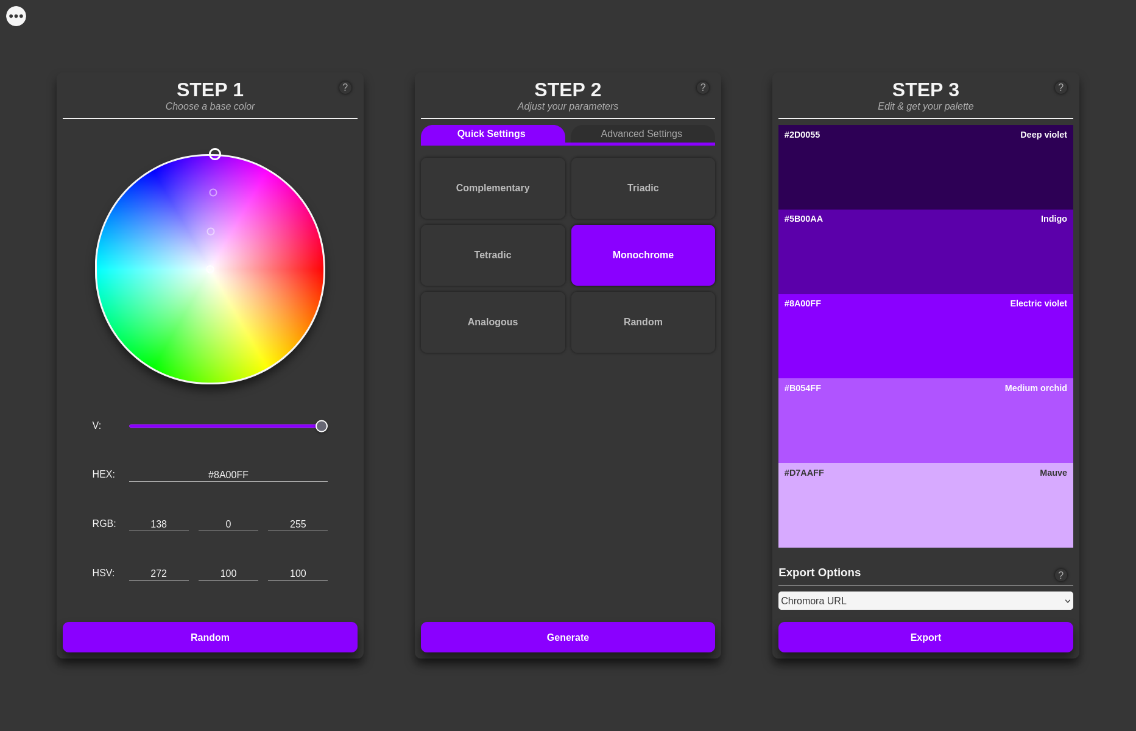The height and width of the screenshot is (731, 1136).
Task: Click the Step 3 help icon
Action: pyautogui.click(x=1060, y=88)
